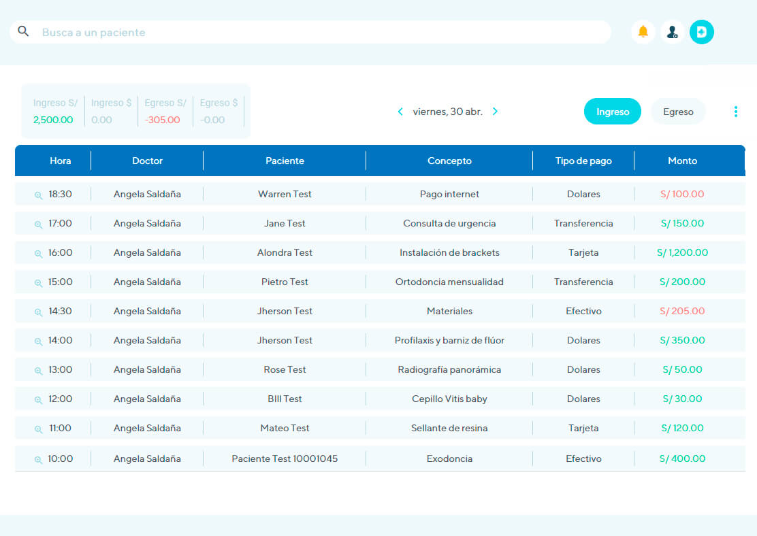
Task: View details icon for 14:30 row
Action: pyautogui.click(x=38, y=312)
